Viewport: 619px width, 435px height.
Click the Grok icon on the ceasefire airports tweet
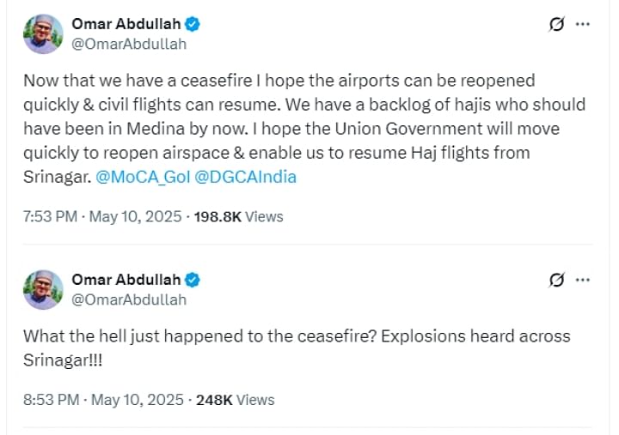556,25
